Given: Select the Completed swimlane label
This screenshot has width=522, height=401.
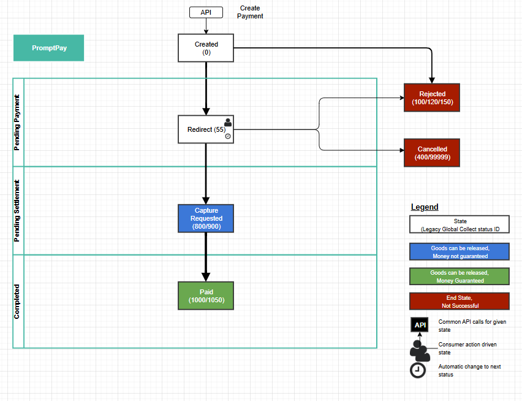Looking at the screenshot, I should 17,302.
